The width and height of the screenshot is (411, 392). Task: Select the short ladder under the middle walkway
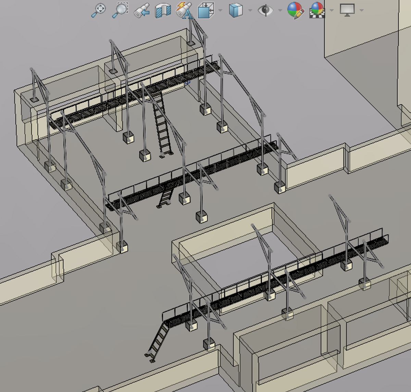tap(165, 198)
